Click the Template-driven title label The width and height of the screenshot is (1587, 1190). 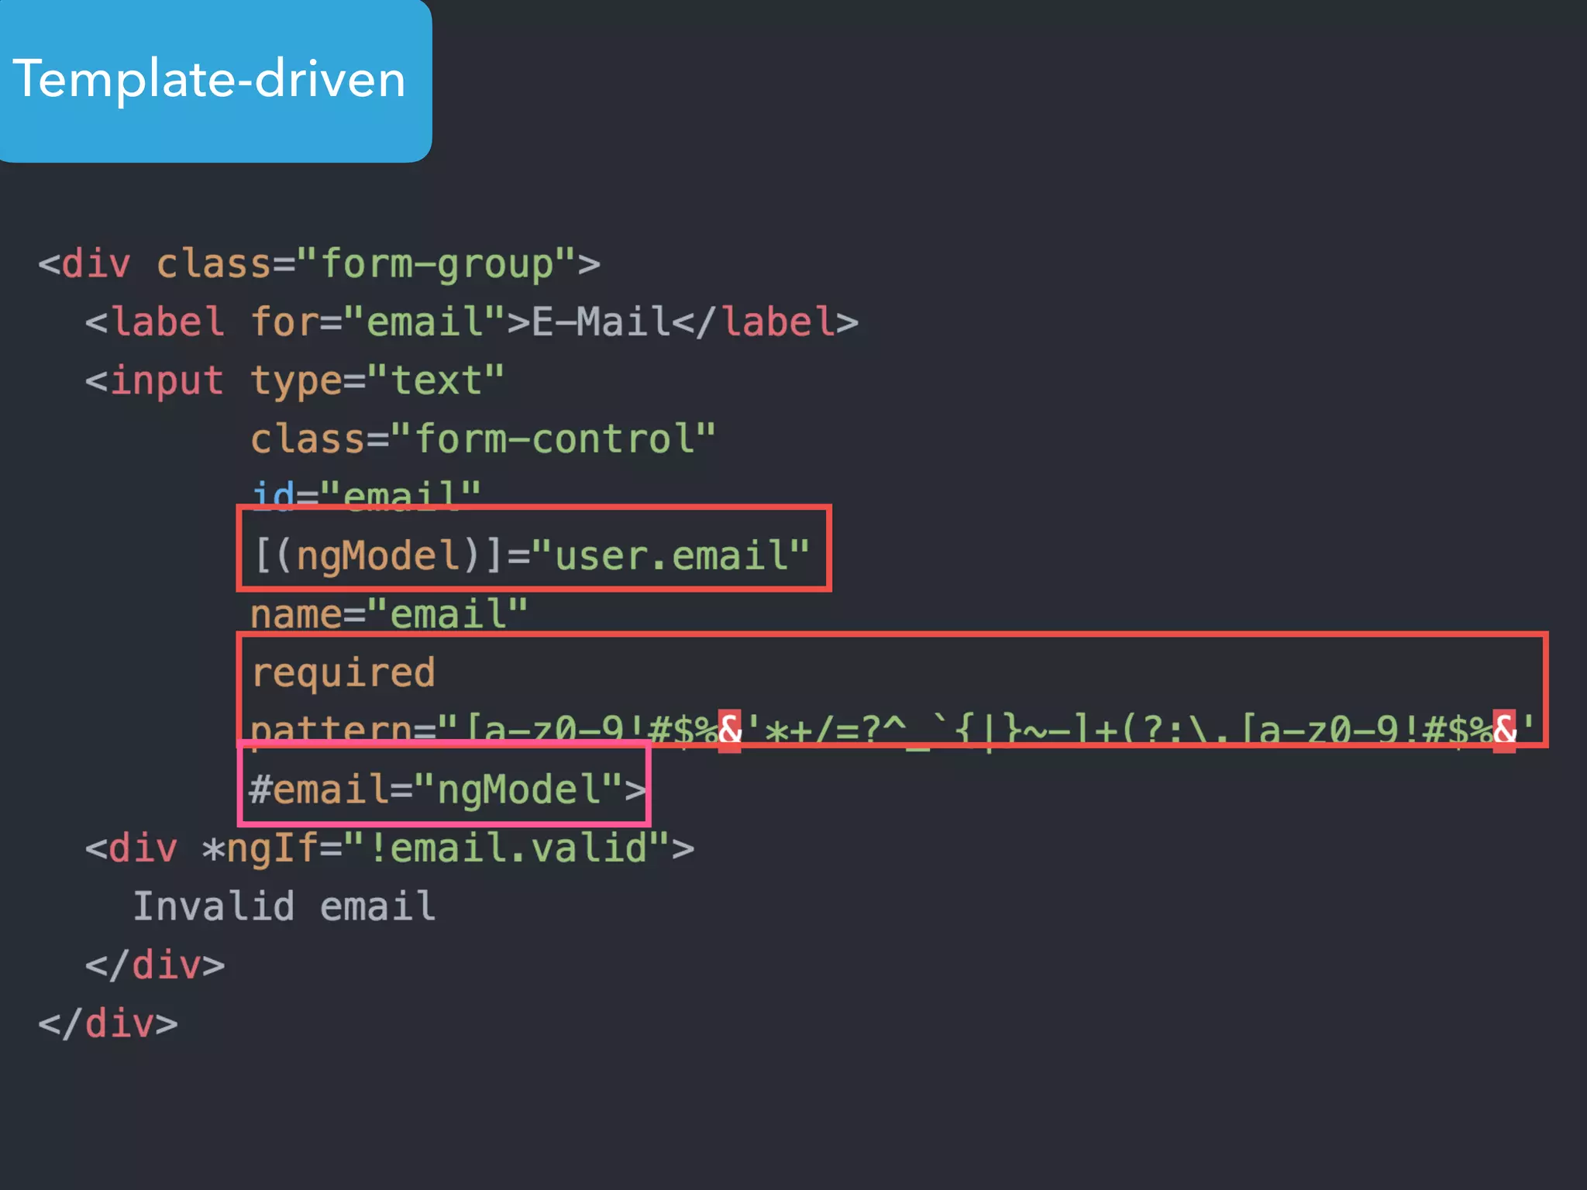[209, 79]
